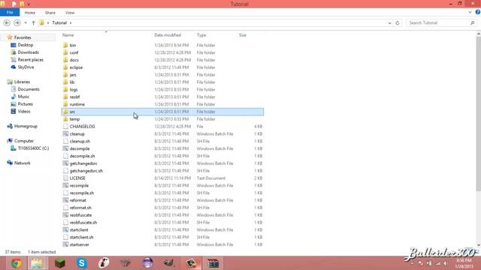Select the eclipse folder
The height and width of the screenshot is (270, 481).
(162, 67)
